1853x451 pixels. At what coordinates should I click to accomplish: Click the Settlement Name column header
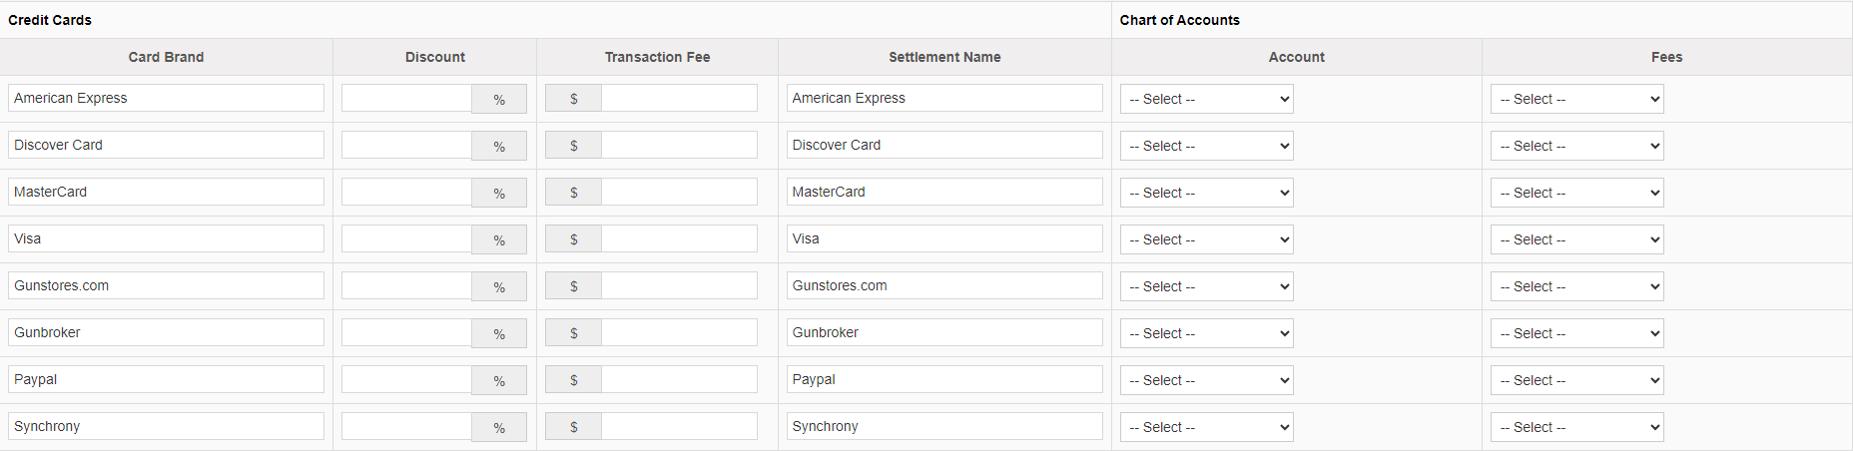click(x=944, y=57)
